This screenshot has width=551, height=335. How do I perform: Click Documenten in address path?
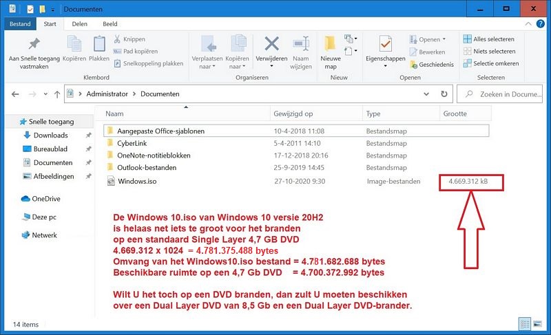click(x=160, y=94)
